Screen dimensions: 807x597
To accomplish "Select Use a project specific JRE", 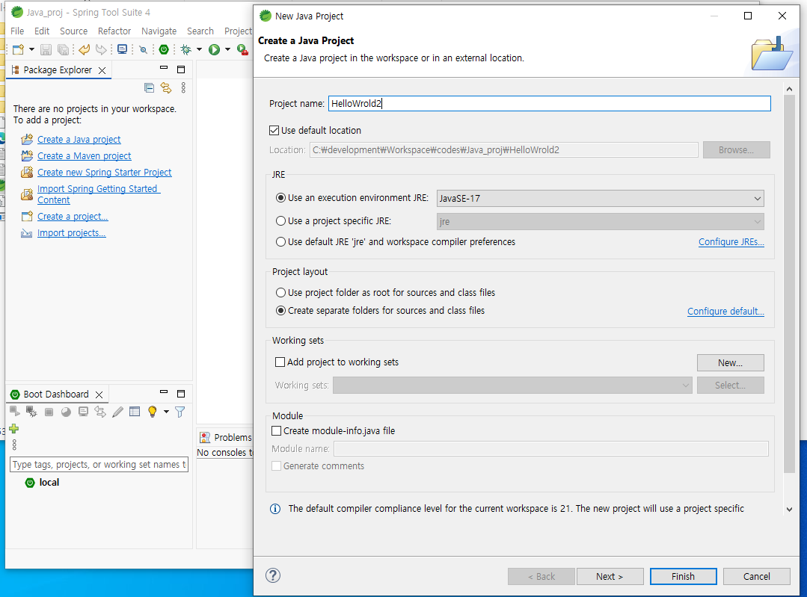I will tap(280, 221).
